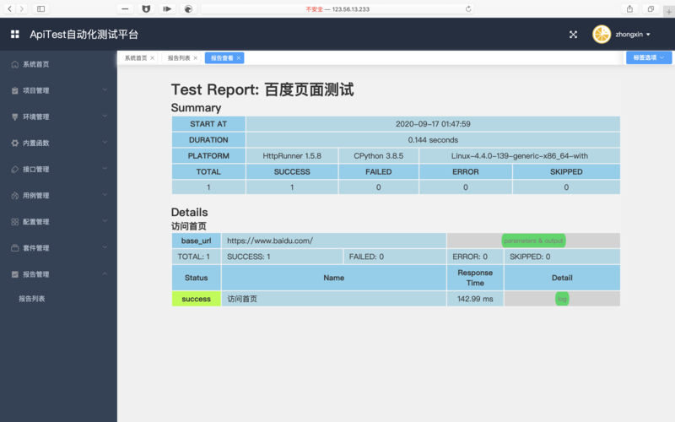Close the 系统首页 tab
The width and height of the screenshot is (675, 422).
pos(153,58)
